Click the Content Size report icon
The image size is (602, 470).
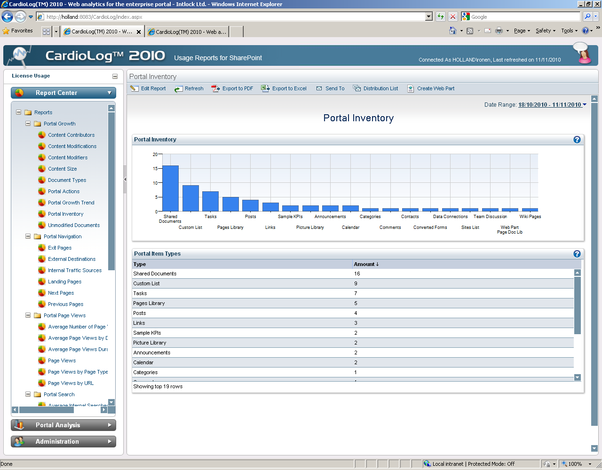pos(42,169)
